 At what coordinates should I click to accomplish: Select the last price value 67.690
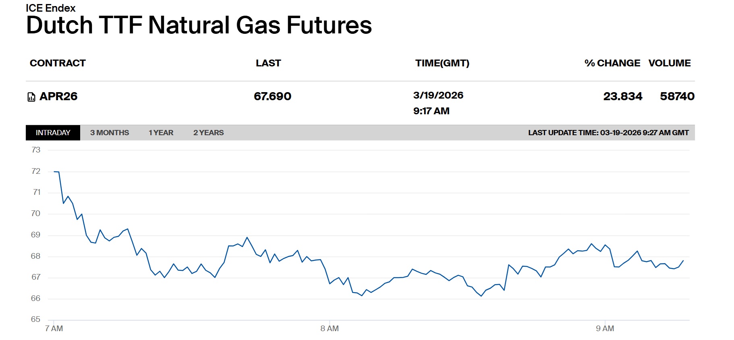coord(272,97)
